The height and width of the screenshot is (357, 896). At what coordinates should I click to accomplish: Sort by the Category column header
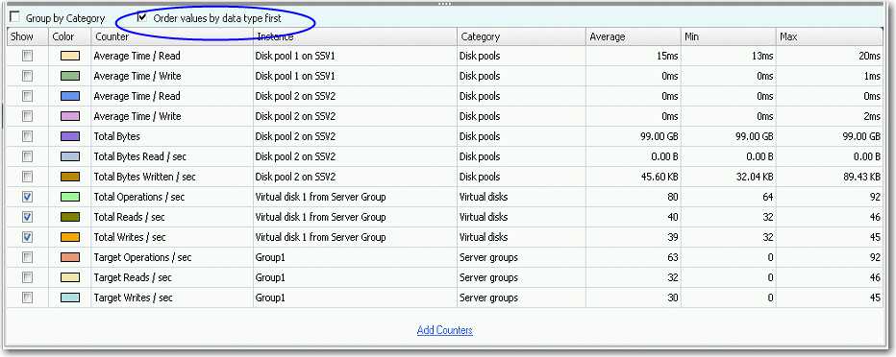[522, 36]
